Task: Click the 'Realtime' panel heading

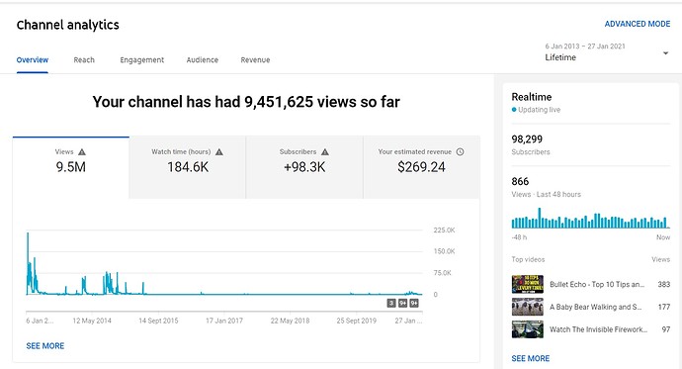Action: [532, 97]
